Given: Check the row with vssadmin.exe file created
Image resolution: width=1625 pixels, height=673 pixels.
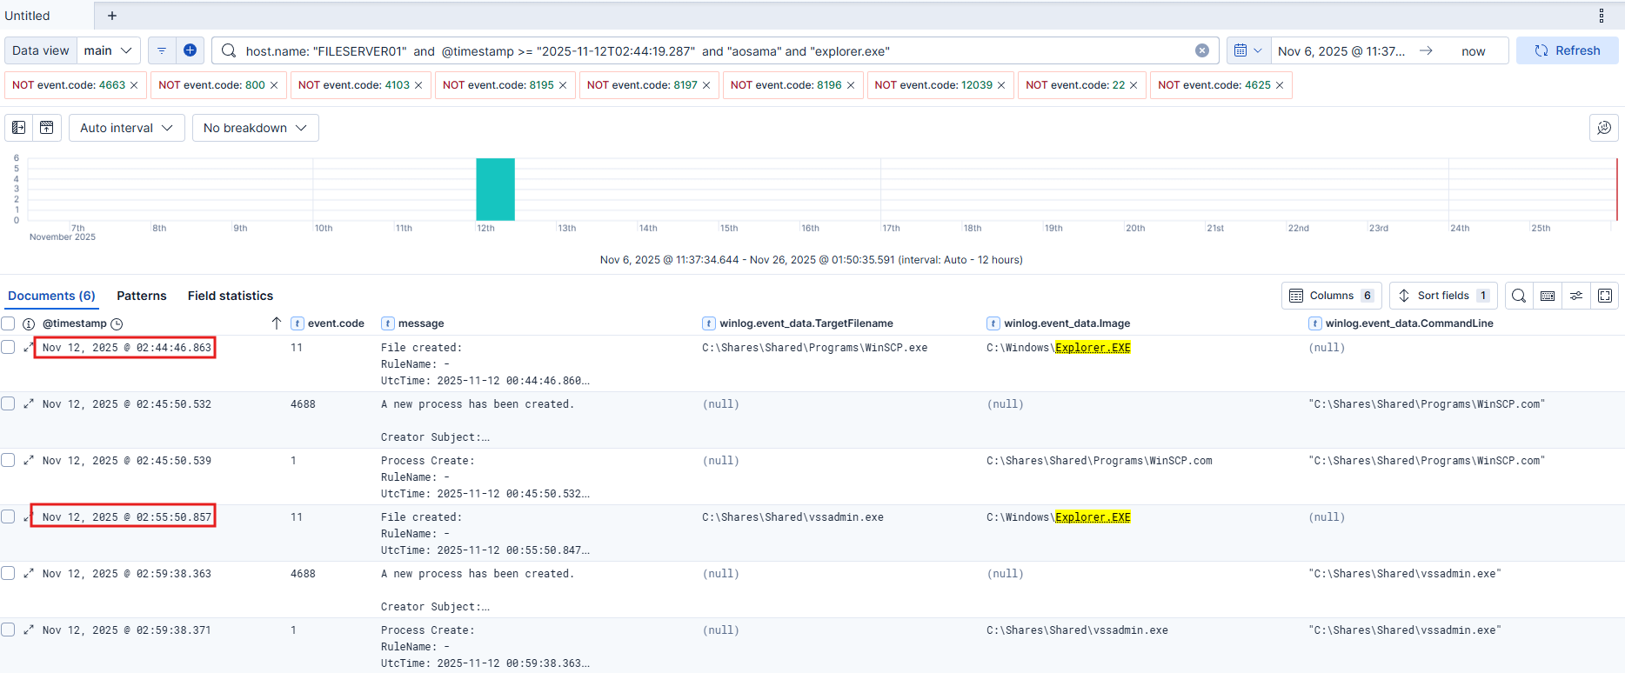Looking at the screenshot, I should click(x=9, y=516).
